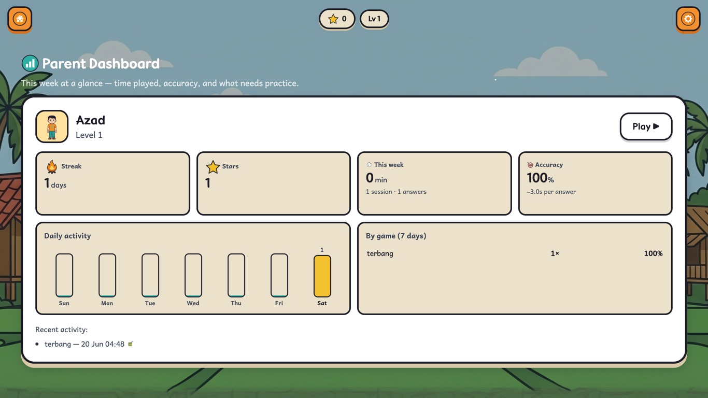Open terbang row in By game
708x398 pixels.
tap(515, 253)
